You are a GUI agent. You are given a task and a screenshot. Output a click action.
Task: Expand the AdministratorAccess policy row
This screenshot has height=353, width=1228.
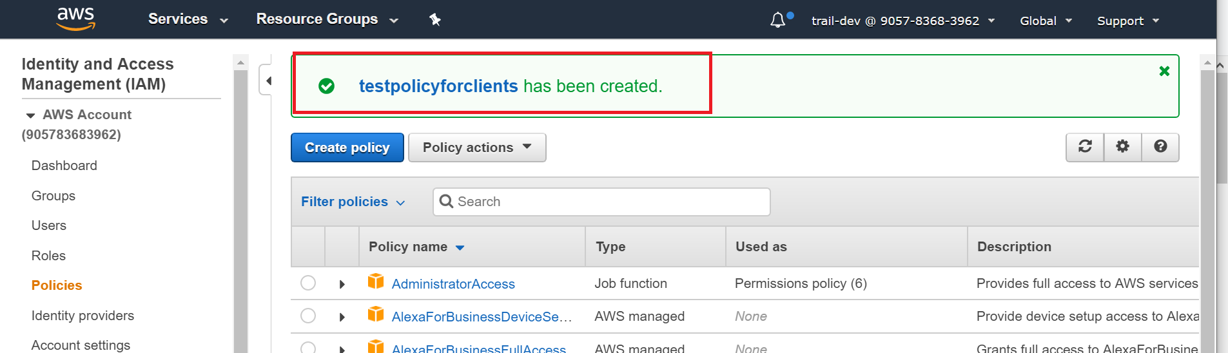coord(342,284)
